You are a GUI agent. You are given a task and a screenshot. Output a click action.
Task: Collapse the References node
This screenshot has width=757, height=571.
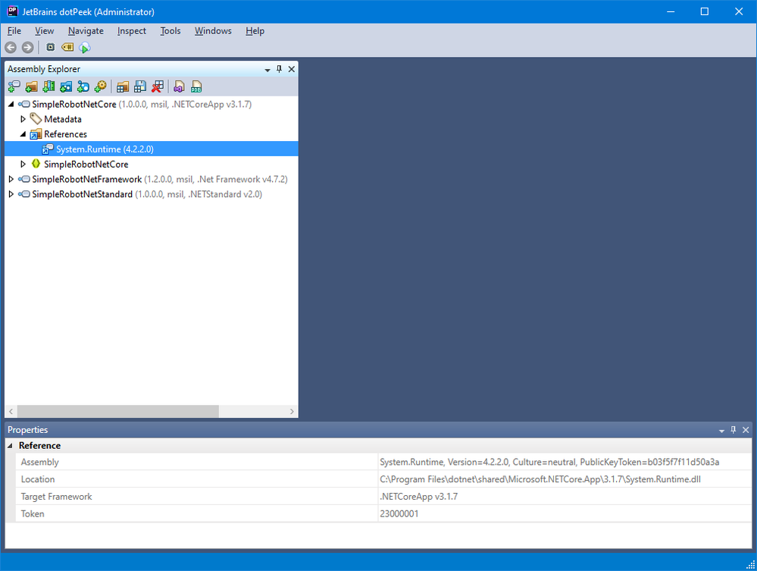click(23, 133)
